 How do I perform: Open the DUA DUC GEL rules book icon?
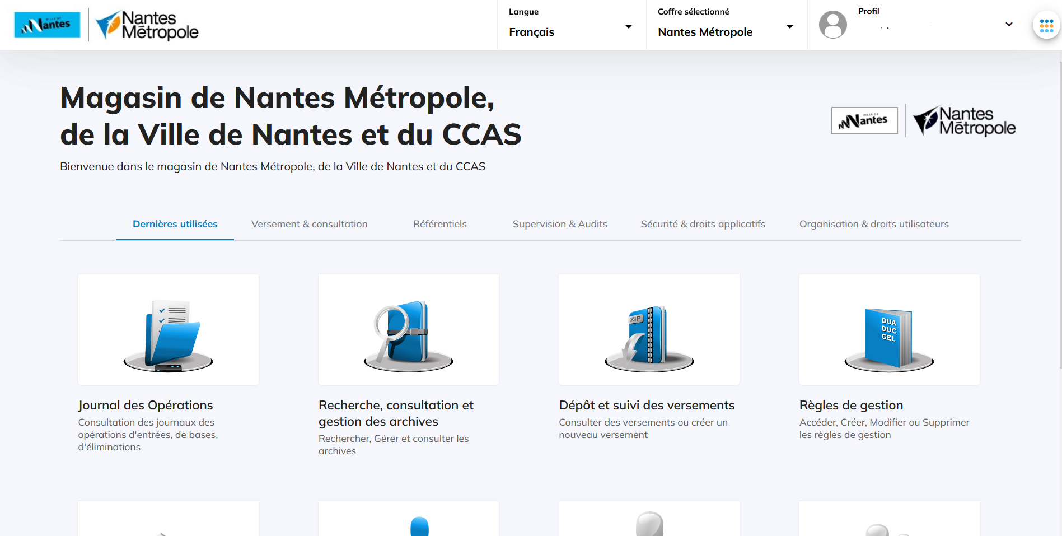[x=890, y=339]
